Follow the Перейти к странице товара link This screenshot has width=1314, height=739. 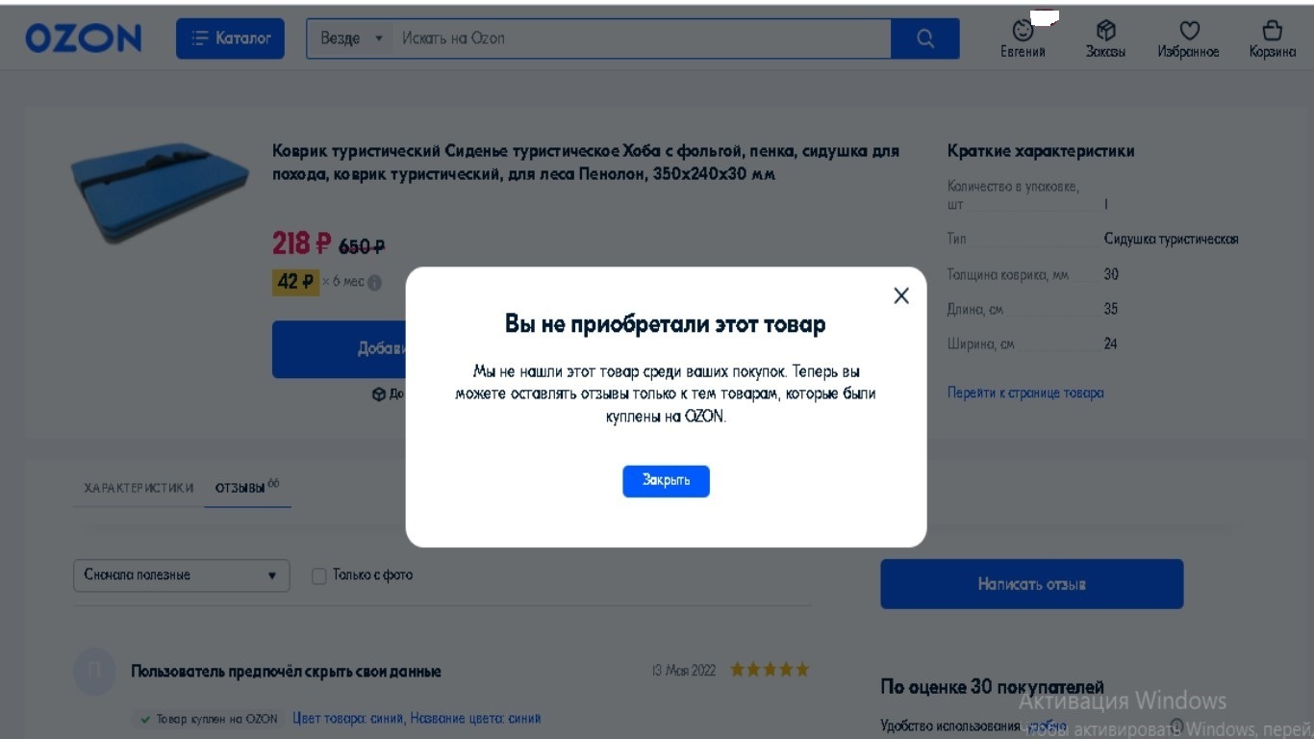point(1025,393)
